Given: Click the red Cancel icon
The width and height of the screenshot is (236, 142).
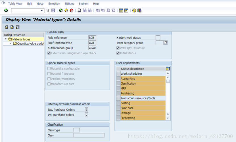Looking at the screenshot, I should (x=72, y=10).
